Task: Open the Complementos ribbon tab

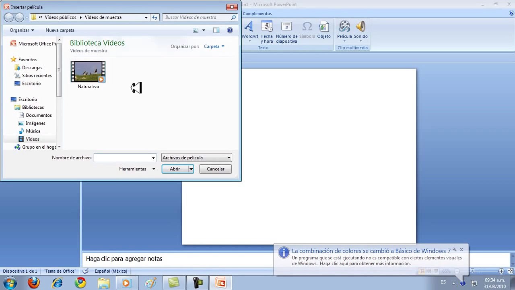Action: [x=257, y=14]
